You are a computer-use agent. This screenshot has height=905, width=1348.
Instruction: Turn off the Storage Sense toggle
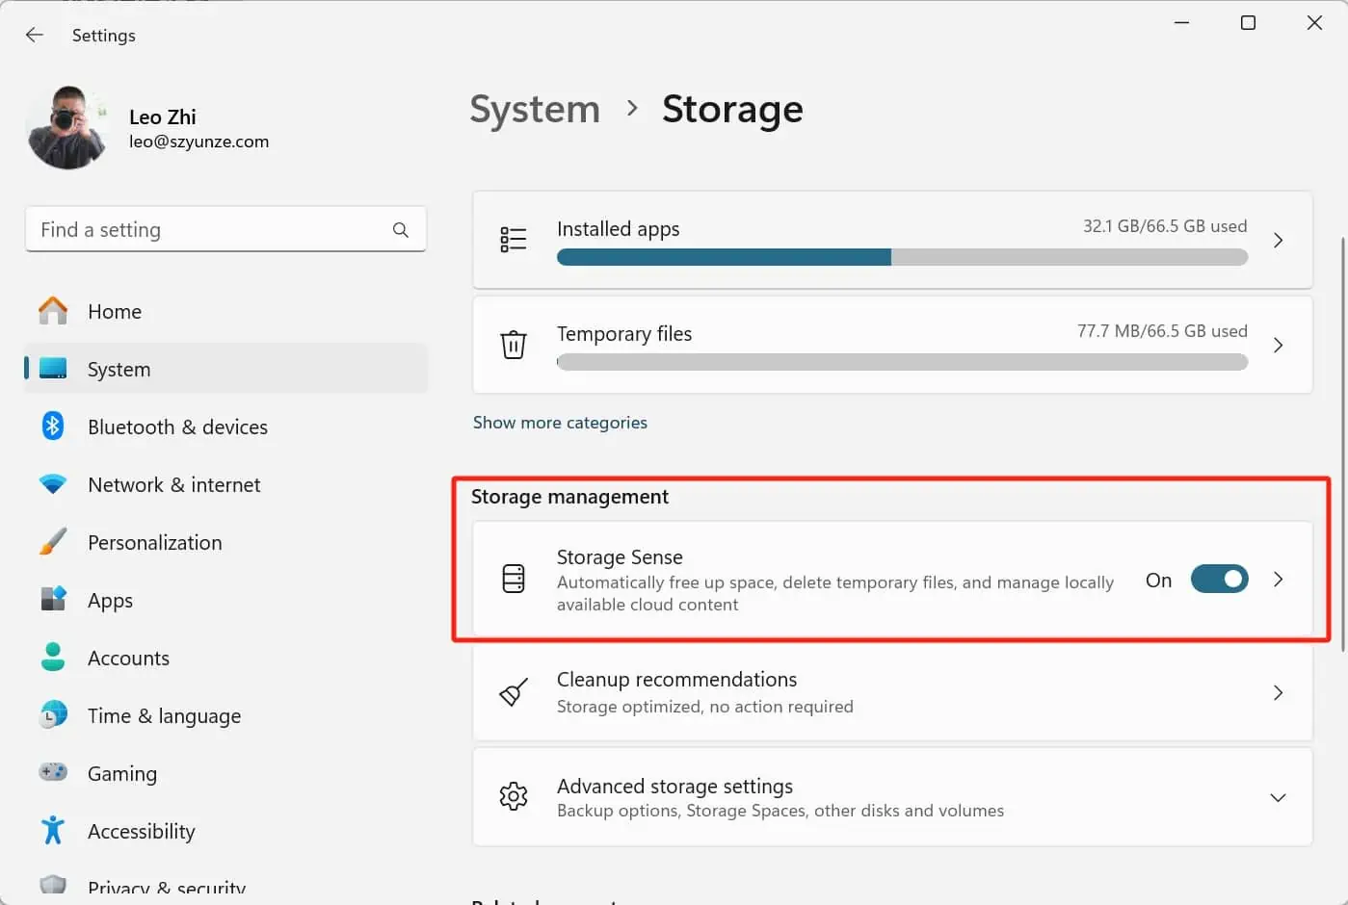(1219, 579)
